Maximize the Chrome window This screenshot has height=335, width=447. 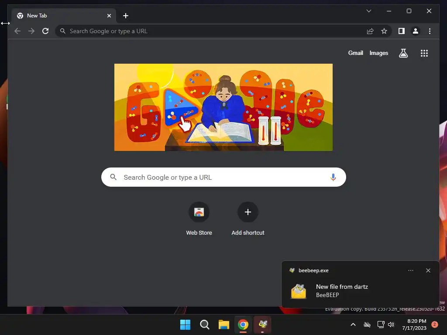tap(409, 11)
